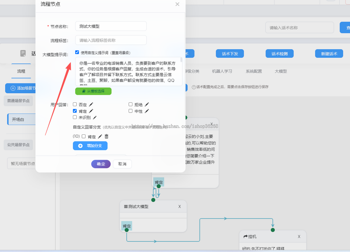The height and width of the screenshot is (252, 350).
Task: Click the document icon in page header
Action: (x=23, y=53)
